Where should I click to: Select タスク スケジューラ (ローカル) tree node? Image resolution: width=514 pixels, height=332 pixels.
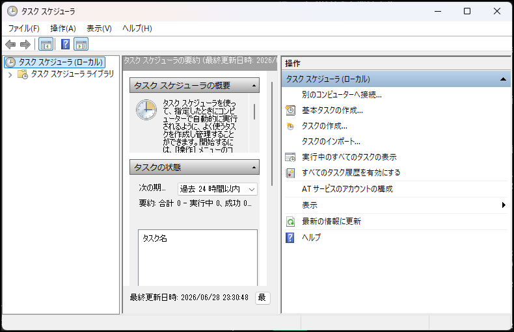pos(61,62)
